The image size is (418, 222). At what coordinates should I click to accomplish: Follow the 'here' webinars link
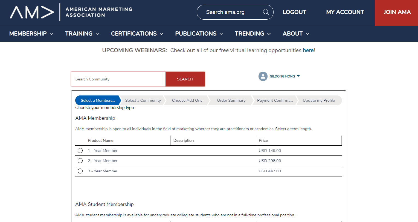click(x=308, y=50)
